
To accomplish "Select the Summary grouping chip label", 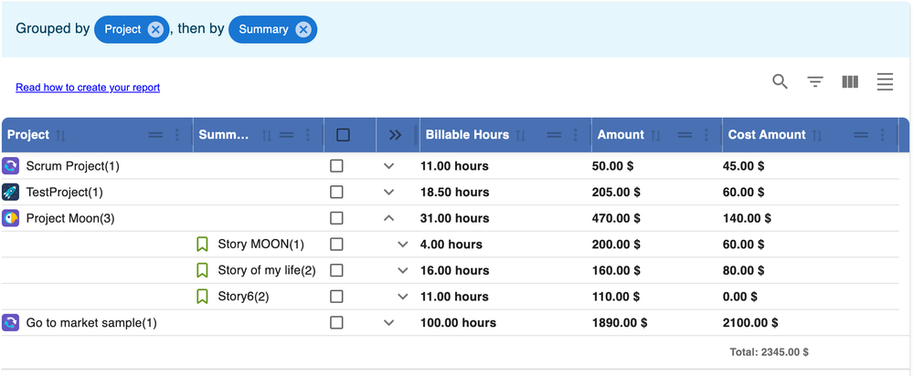I will [263, 29].
